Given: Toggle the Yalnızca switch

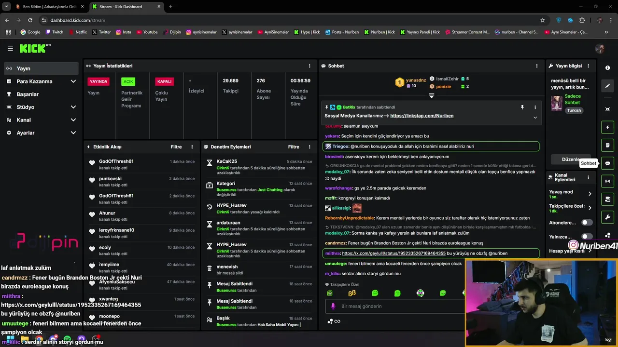Looking at the screenshot, I should (x=587, y=237).
